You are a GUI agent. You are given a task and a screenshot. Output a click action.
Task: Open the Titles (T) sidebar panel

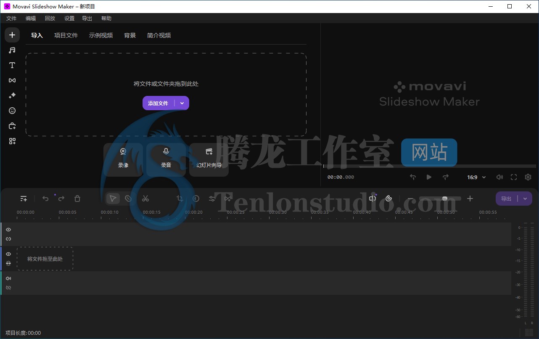point(12,65)
